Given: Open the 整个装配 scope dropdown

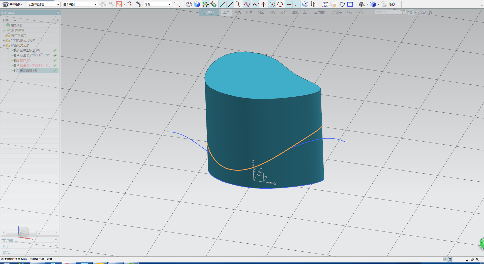Looking at the screenshot, I should pos(80,4).
